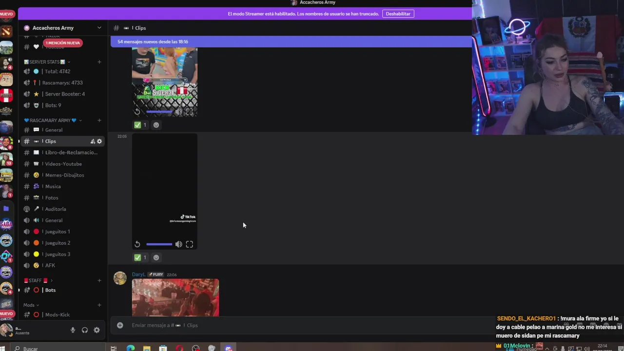Click the new messages banner since 18:16
624x351 pixels.
291,41
